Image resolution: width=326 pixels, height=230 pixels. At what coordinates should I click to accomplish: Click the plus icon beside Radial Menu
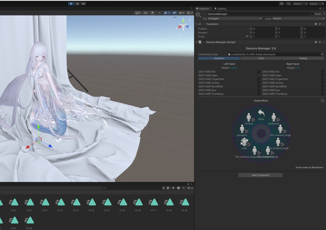pyautogui.click(x=322, y=101)
